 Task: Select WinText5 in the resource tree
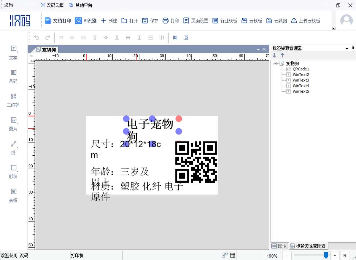click(301, 92)
